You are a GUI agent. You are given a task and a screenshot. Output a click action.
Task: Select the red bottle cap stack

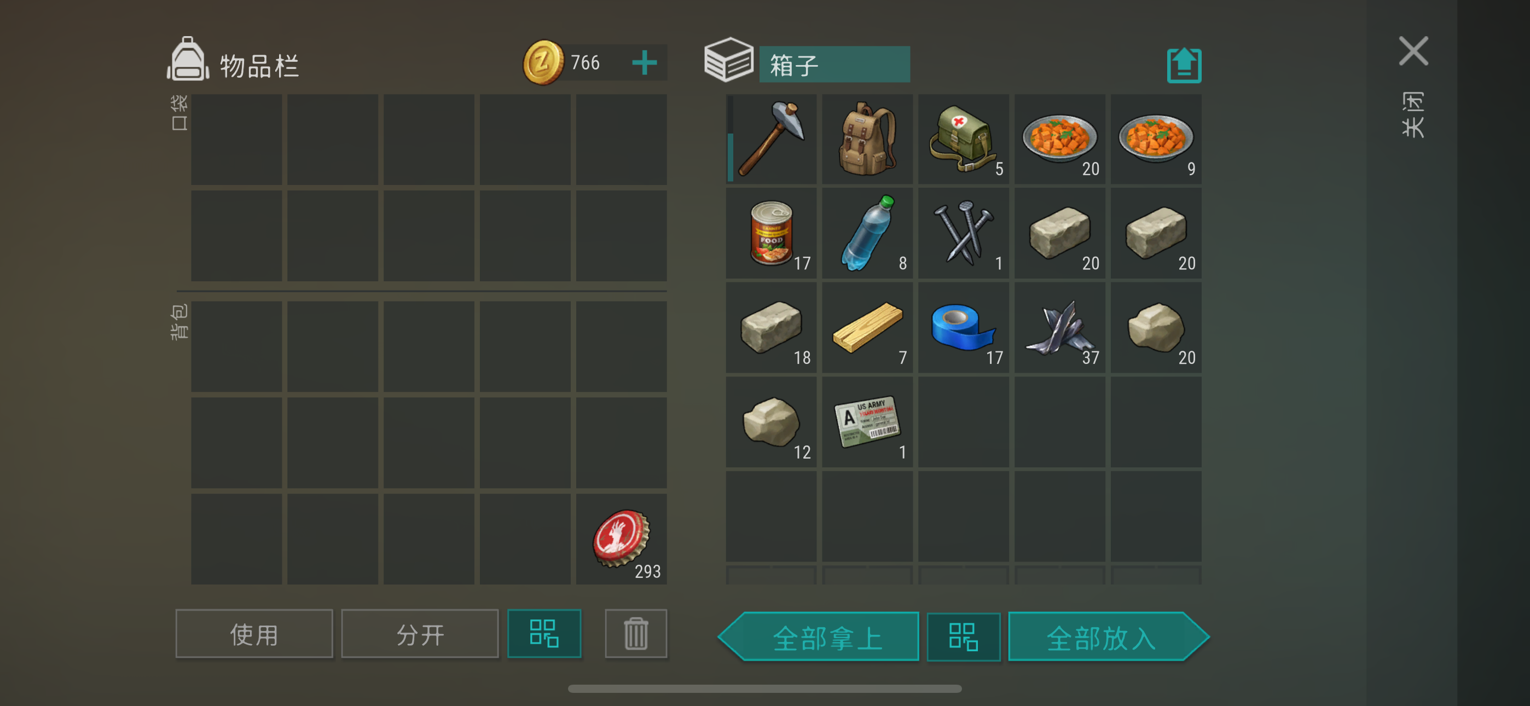point(621,539)
